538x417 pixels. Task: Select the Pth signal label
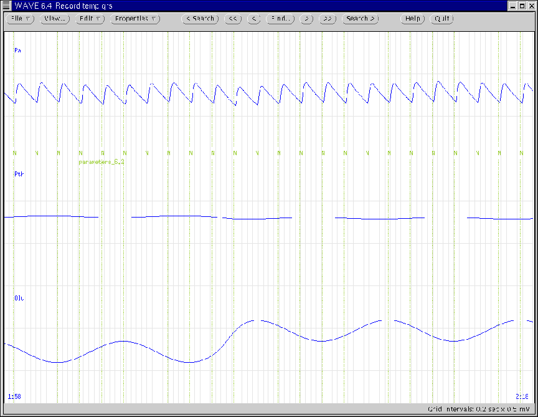(x=19, y=175)
